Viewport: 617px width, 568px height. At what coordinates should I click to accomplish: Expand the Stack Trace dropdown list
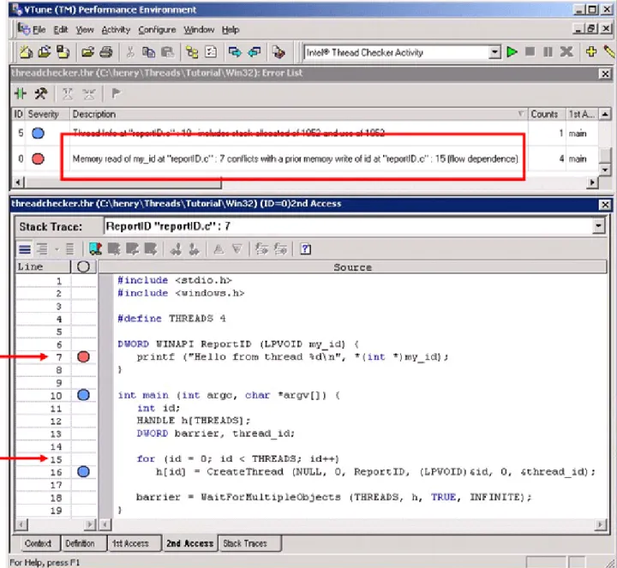598,226
